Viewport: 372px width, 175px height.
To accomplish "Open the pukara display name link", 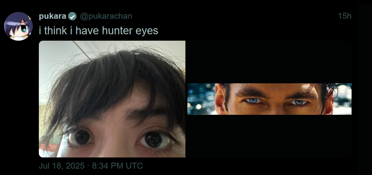I will pyautogui.click(x=52, y=16).
